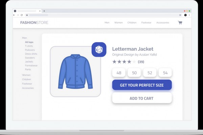203x135 pixels.
Task: Open the Children menu in navbar
Action: pos(132,23)
